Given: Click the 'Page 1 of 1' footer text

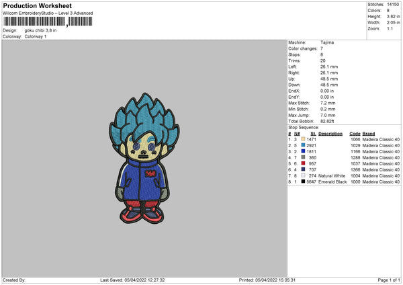Looking at the screenshot, I should [389, 280].
